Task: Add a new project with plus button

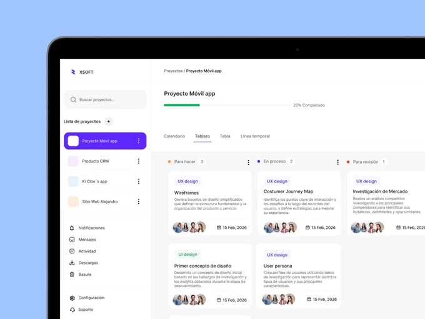Action: pos(109,121)
